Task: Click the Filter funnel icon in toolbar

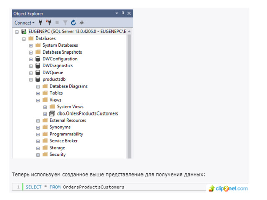Action: pos(65,22)
